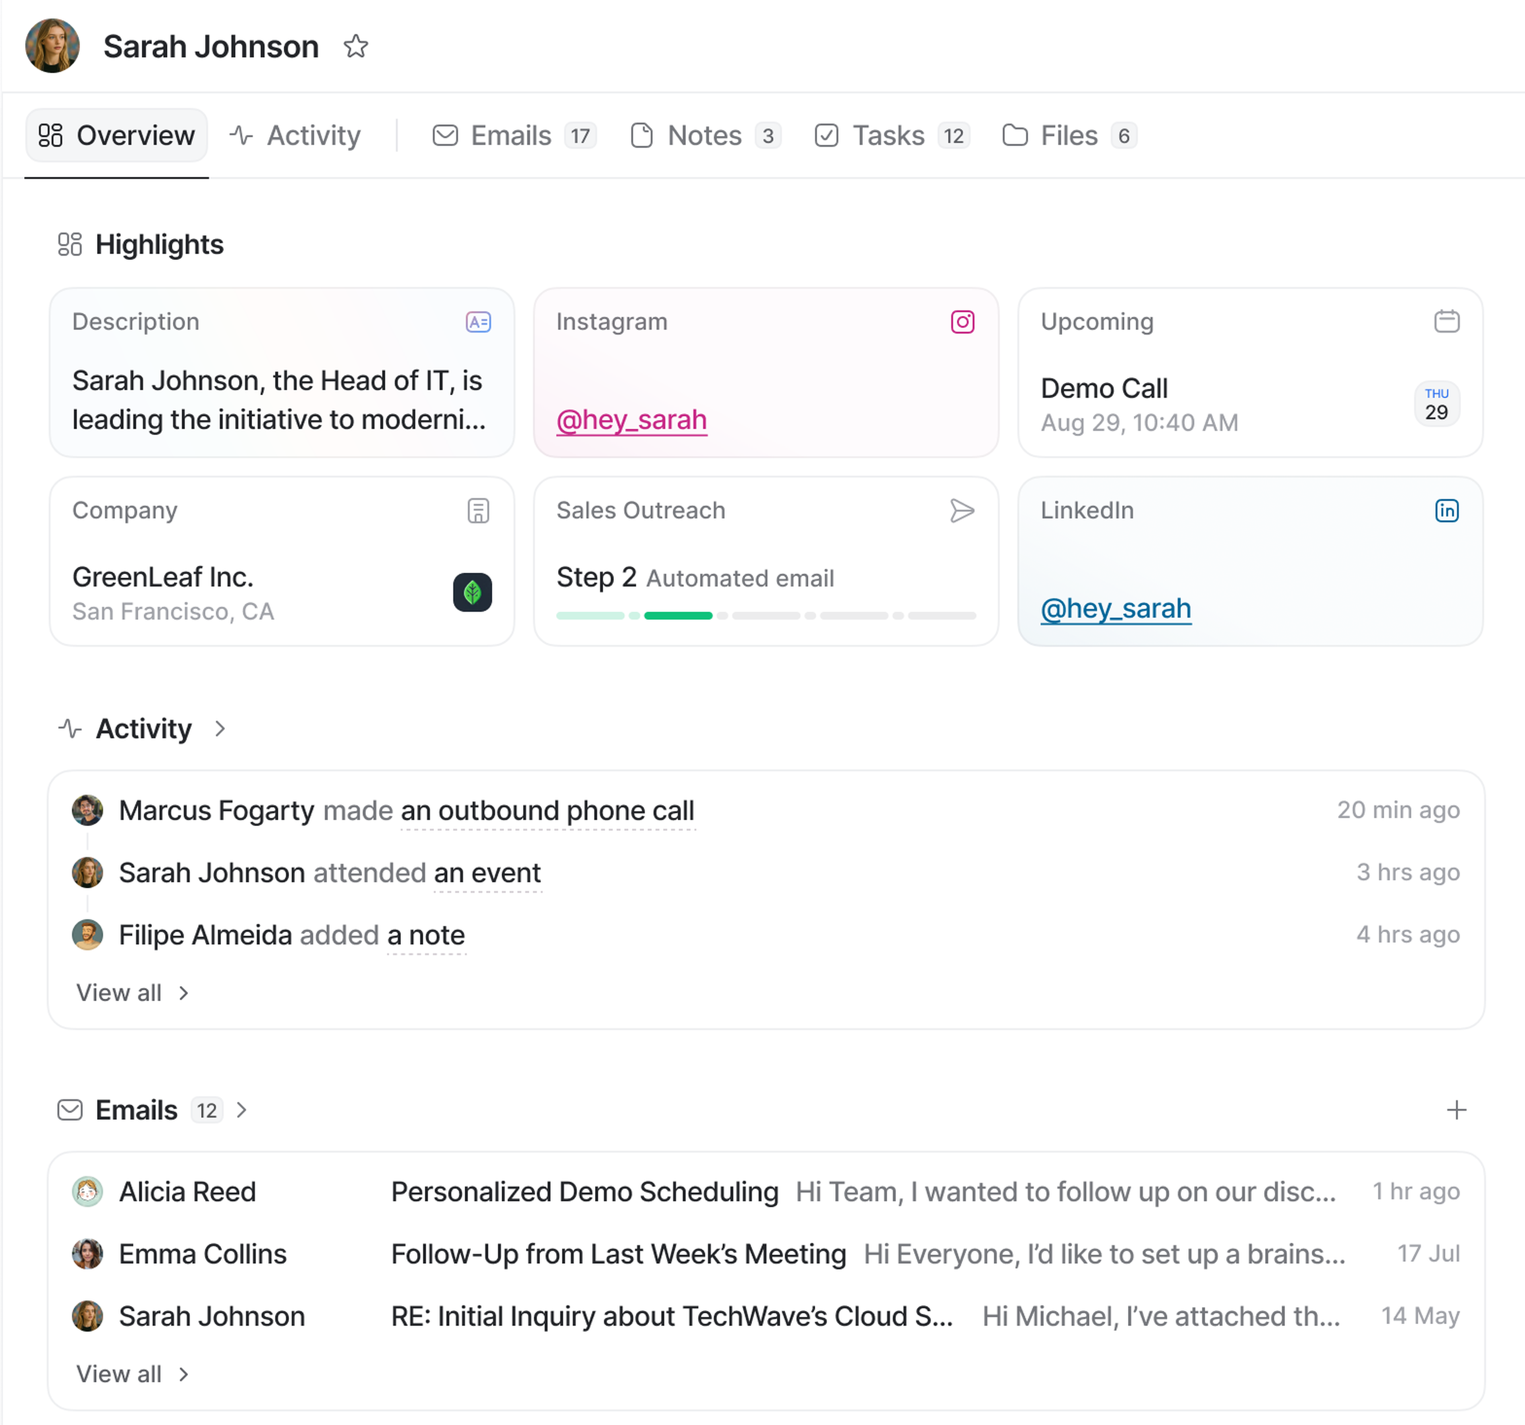Click the LinkedIn icon on card

(1446, 511)
